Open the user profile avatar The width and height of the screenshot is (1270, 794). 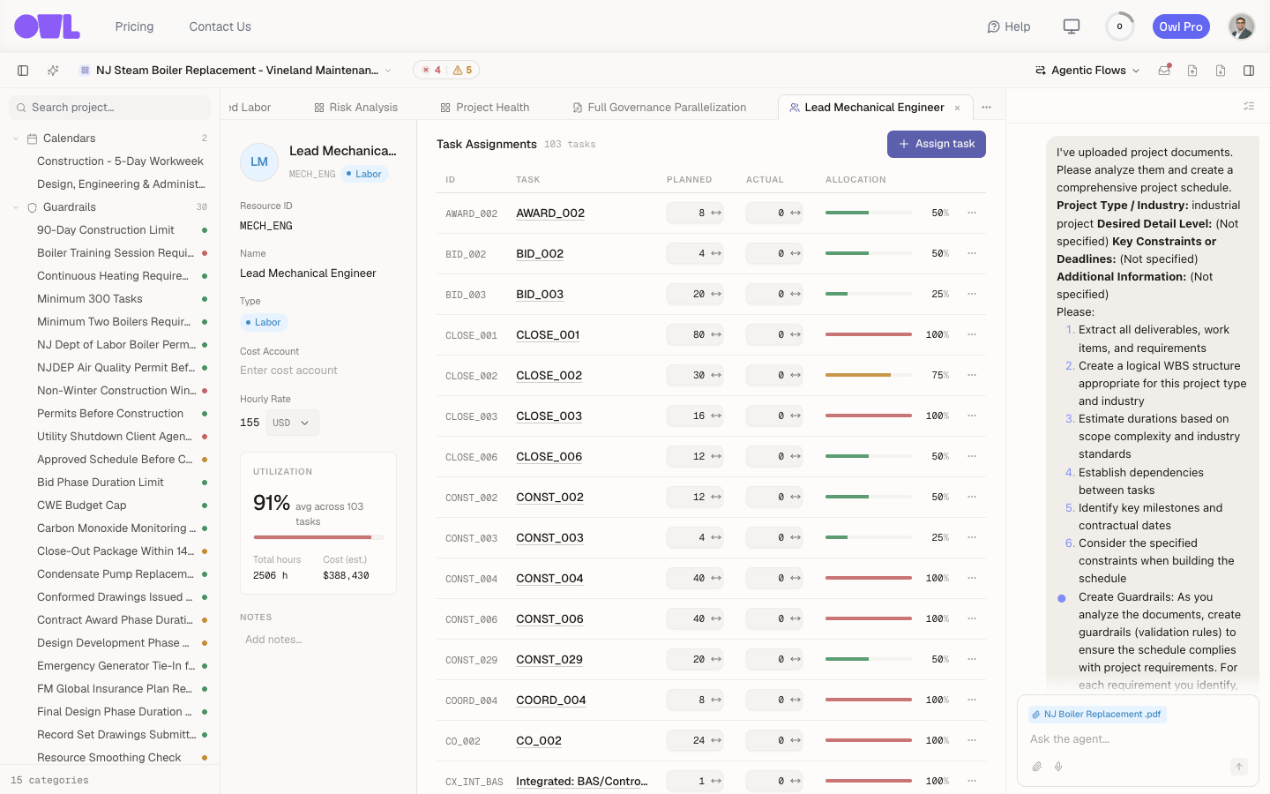pos(1242,26)
